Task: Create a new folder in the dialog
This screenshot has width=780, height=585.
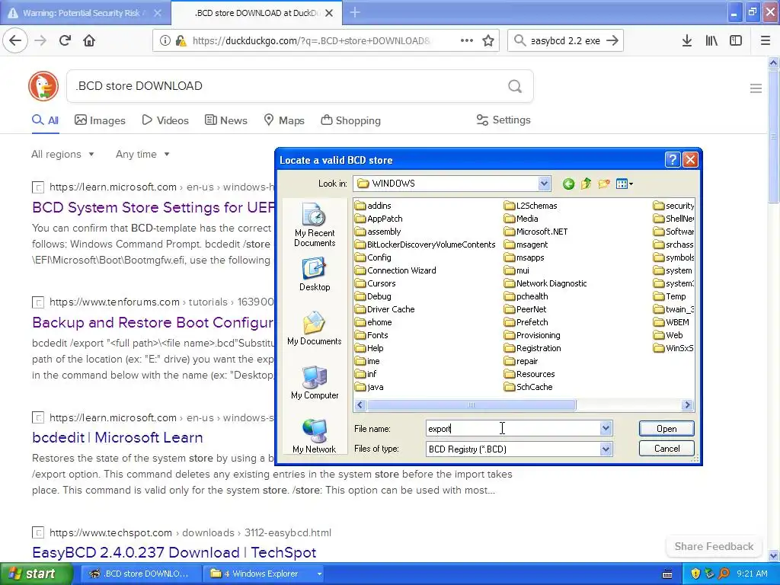Action: click(x=604, y=184)
